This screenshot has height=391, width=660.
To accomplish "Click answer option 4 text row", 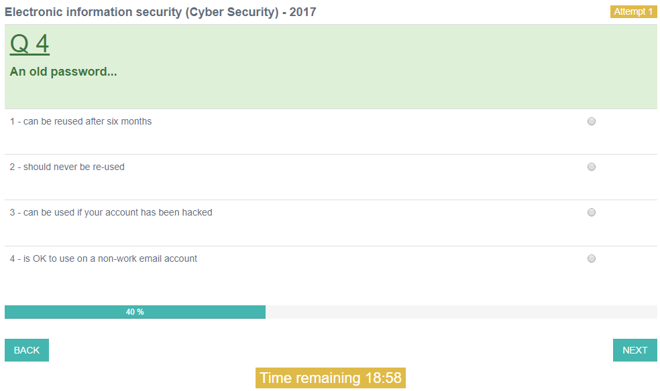I will tap(103, 258).
